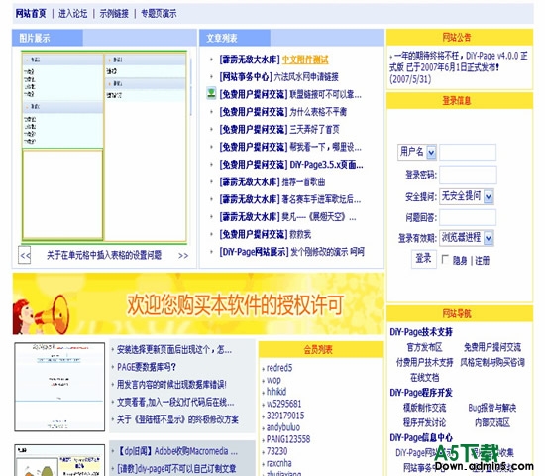Open the 网站公告 announcement text
This screenshot has width=545, height=476.
click(x=459, y=67)
